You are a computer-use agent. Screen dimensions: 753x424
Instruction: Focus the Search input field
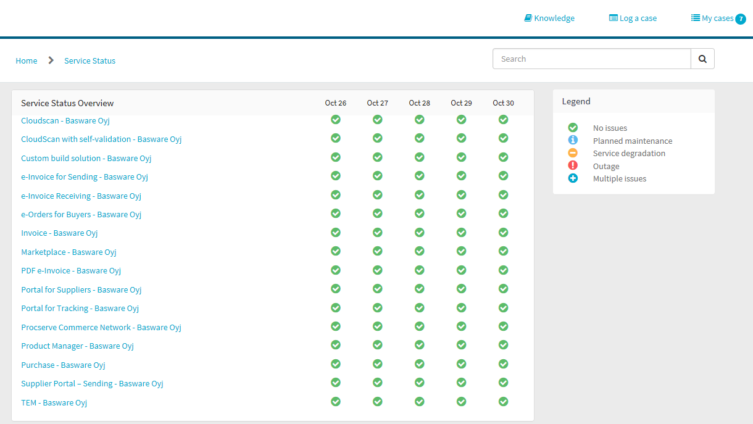coord(592,59)
